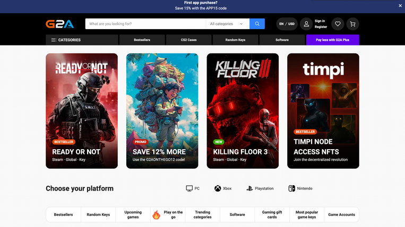Click the 'Choose your platform' heading
Viewport: 405px width, 227px height.
pyautogui.click(x=80, y=188)
